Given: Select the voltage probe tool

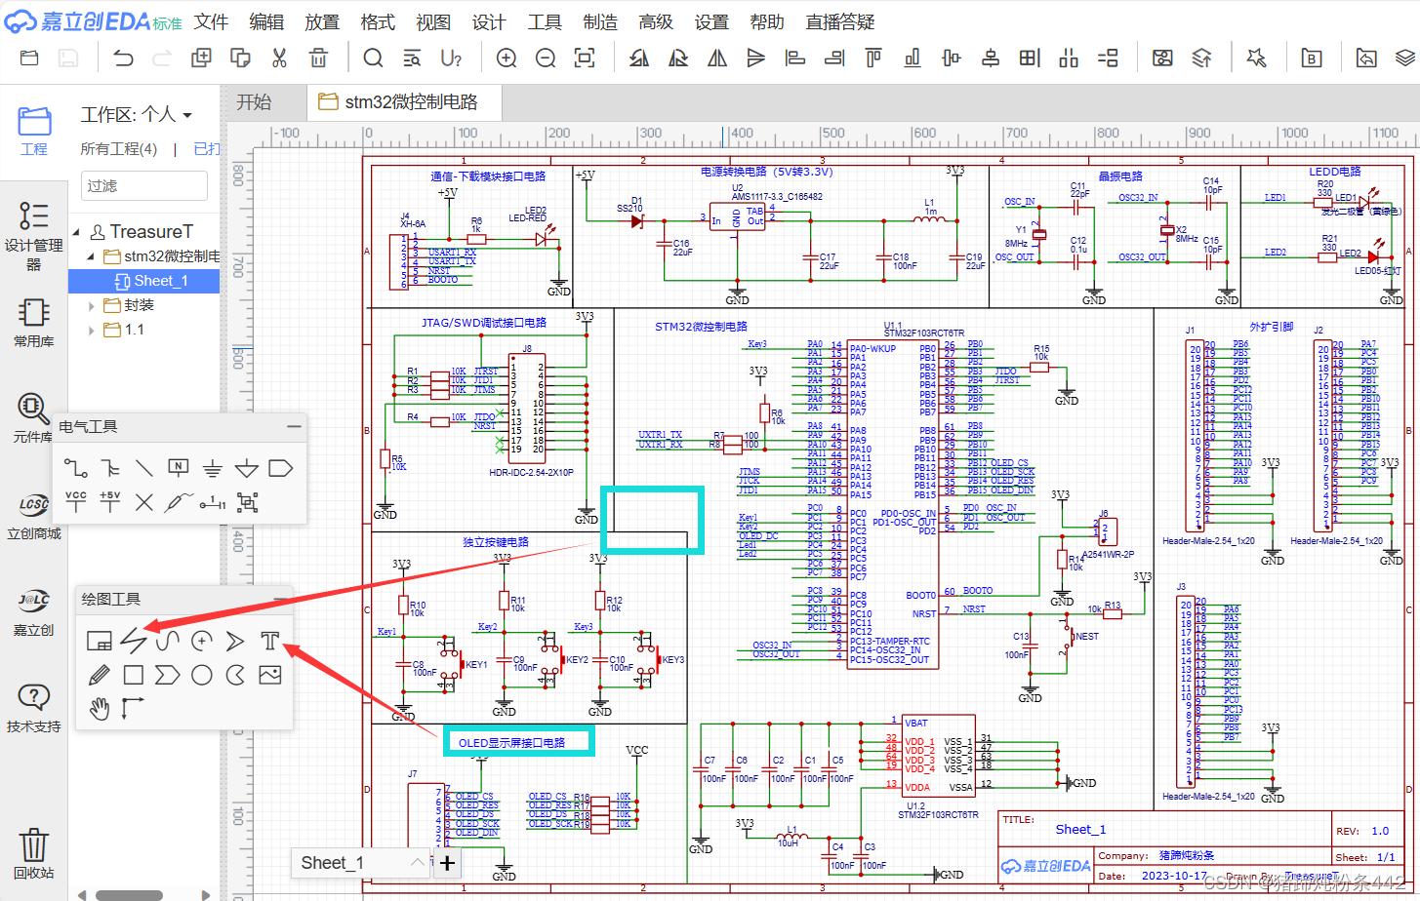Looking at the screenshot, I should [179, 502].
